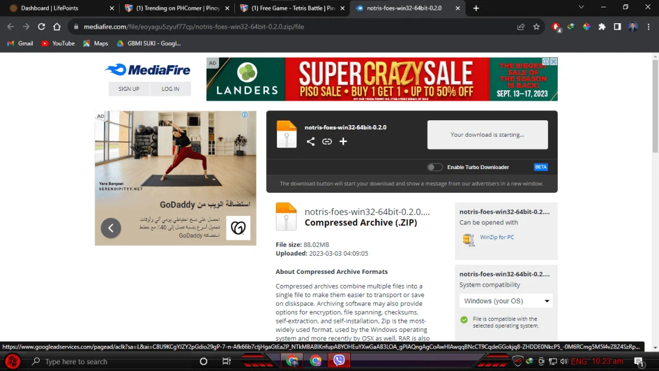The height and width of the screenshot is (371, 659).
Task: Open the WinZip for PC link
Action: click(497, 237)
